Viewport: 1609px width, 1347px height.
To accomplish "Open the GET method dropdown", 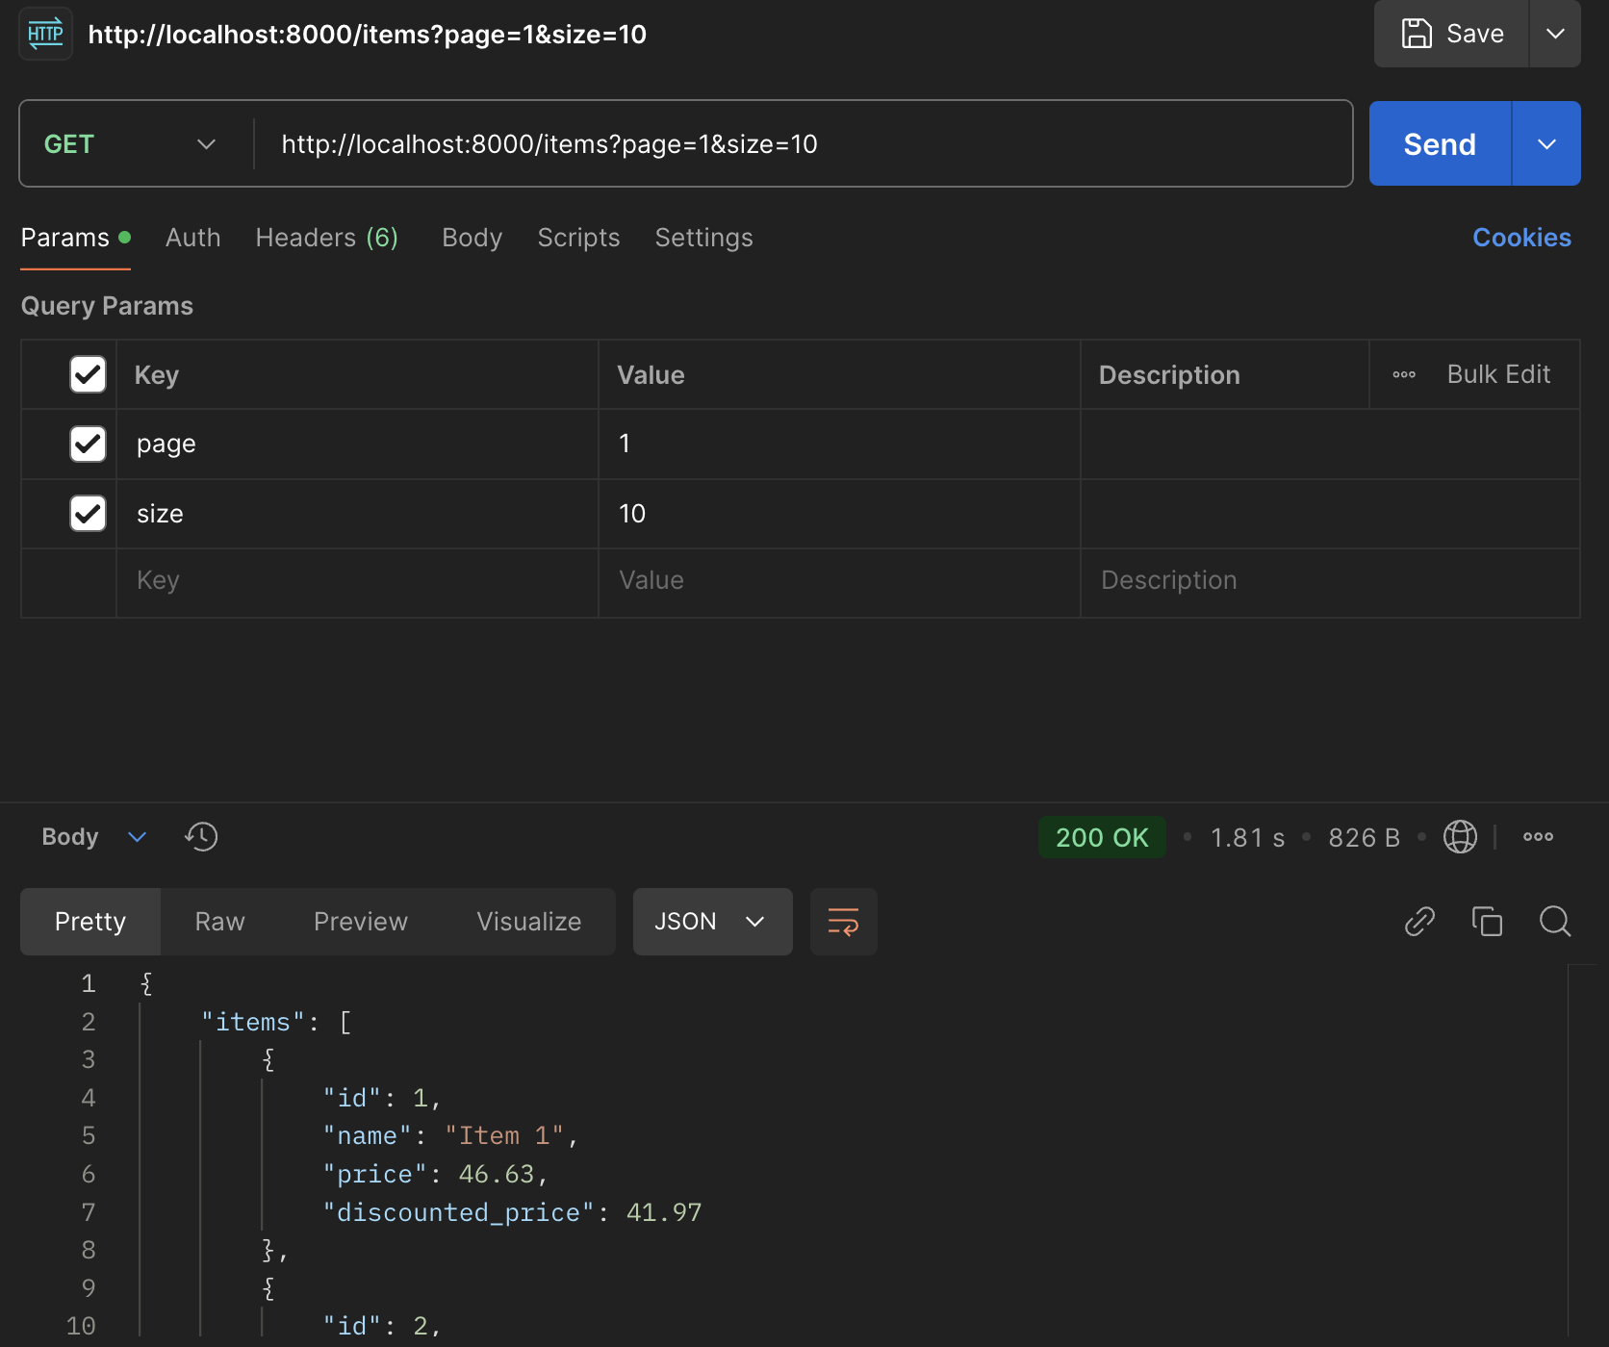I will click(130, 144).
